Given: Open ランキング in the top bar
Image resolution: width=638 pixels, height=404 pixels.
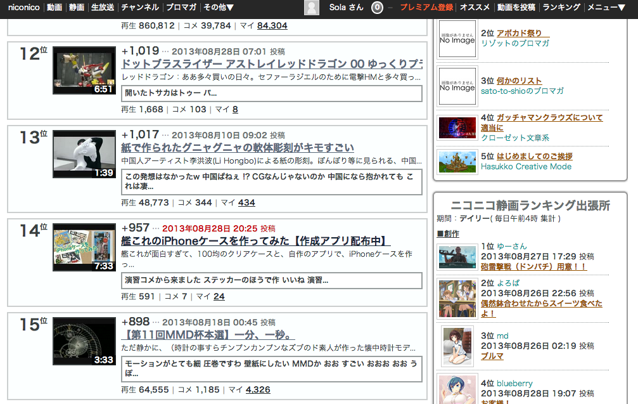Looking at the screenshot, I should click(x=561, y=8).
